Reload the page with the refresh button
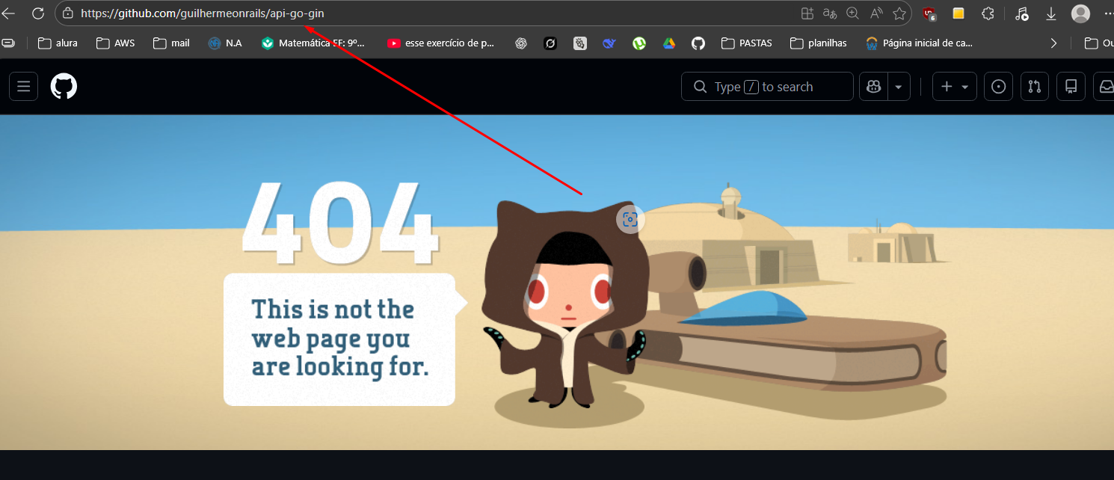 (x=37, y=13)
